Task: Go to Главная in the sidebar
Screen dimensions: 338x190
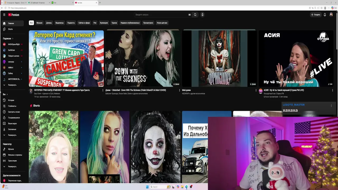Action: pos(13,23)
